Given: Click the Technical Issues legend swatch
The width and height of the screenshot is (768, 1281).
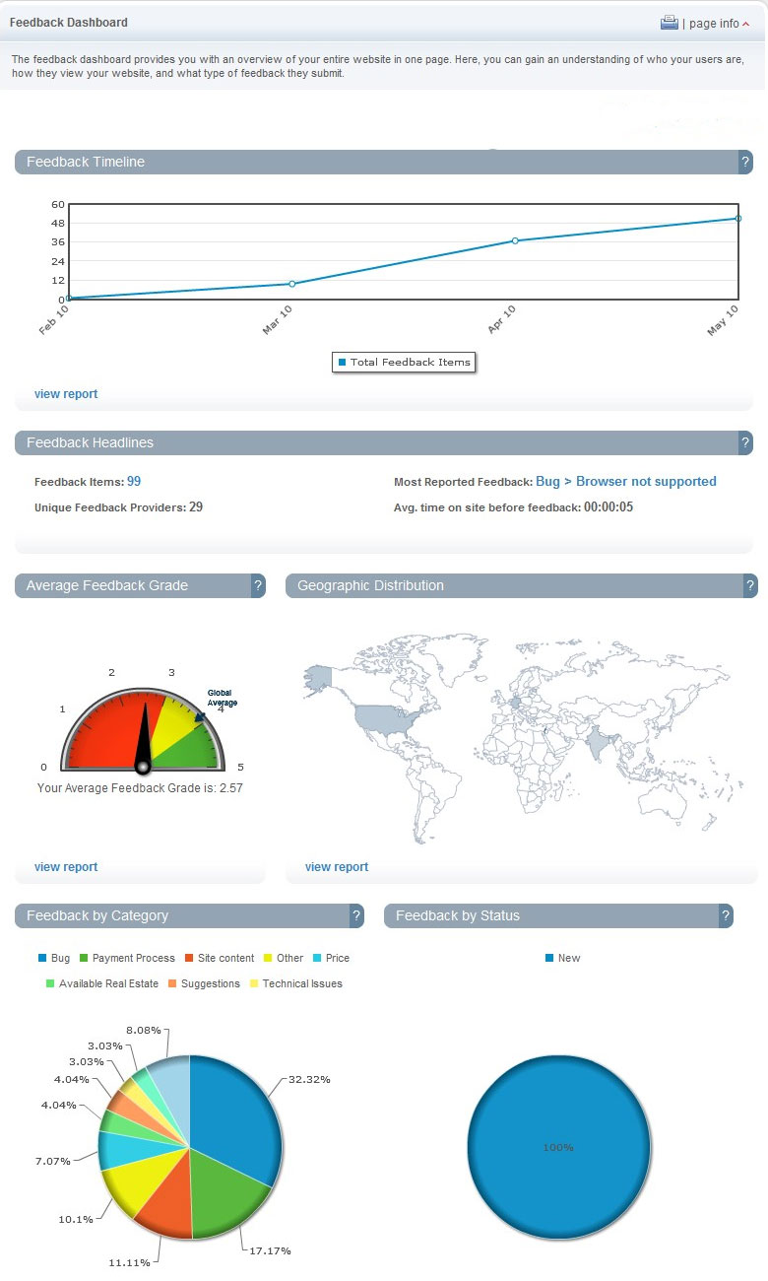Looking at the screenshot, I should click(x=254, y=983).
